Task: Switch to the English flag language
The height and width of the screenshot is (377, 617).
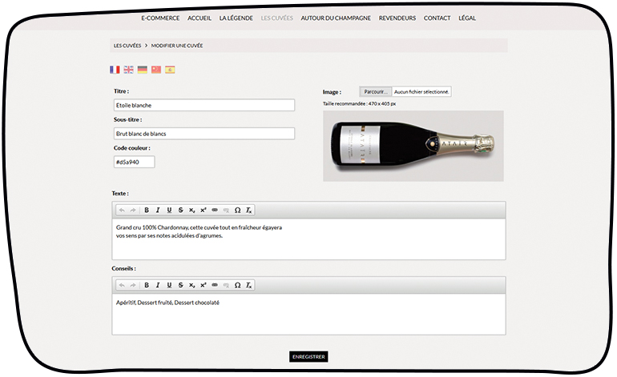Action: [x=128, y=70]
